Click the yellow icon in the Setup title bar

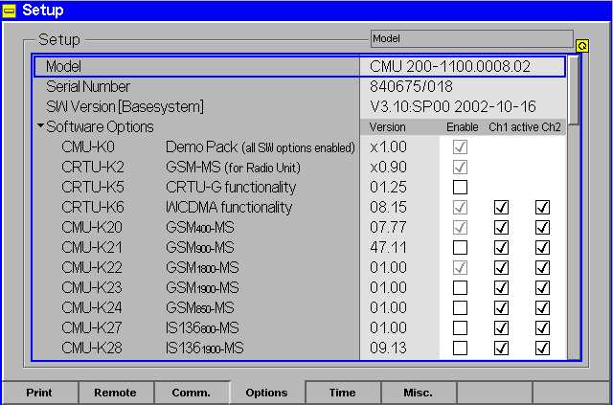click(x=9, y=11)
